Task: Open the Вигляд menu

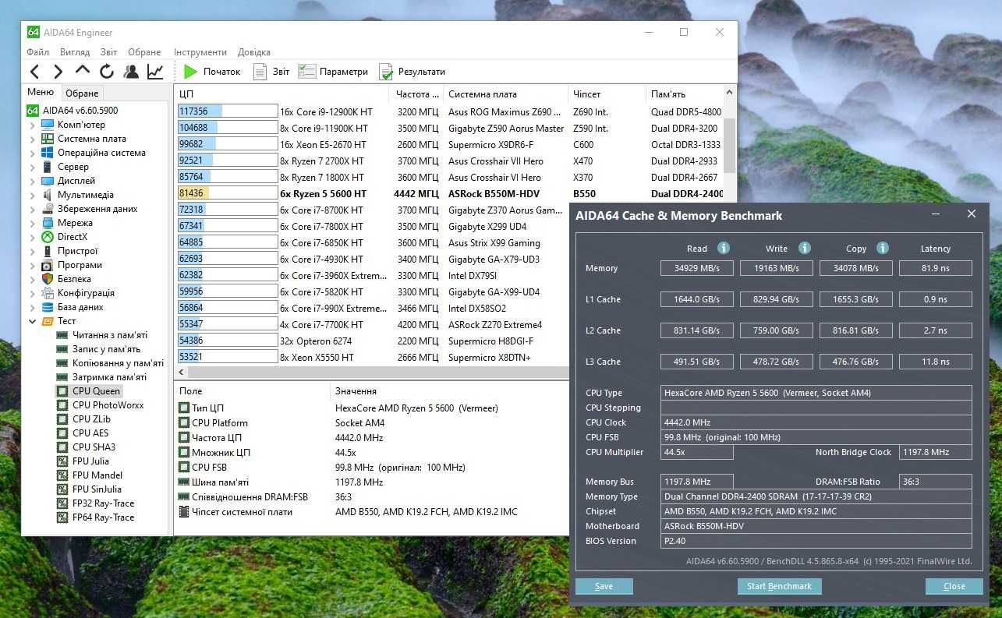Action: [75, 52]
